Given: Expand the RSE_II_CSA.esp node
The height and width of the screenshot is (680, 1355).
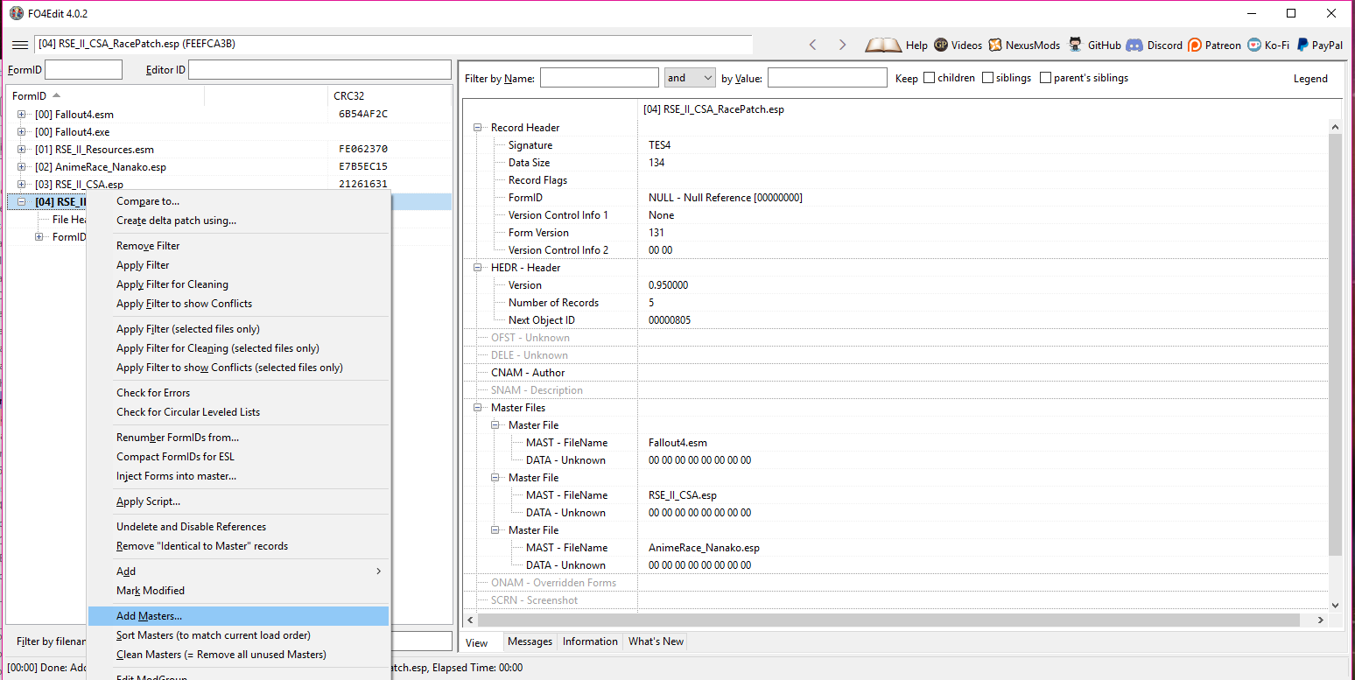Looking at the screenshot, I should (x=22, y=185).
